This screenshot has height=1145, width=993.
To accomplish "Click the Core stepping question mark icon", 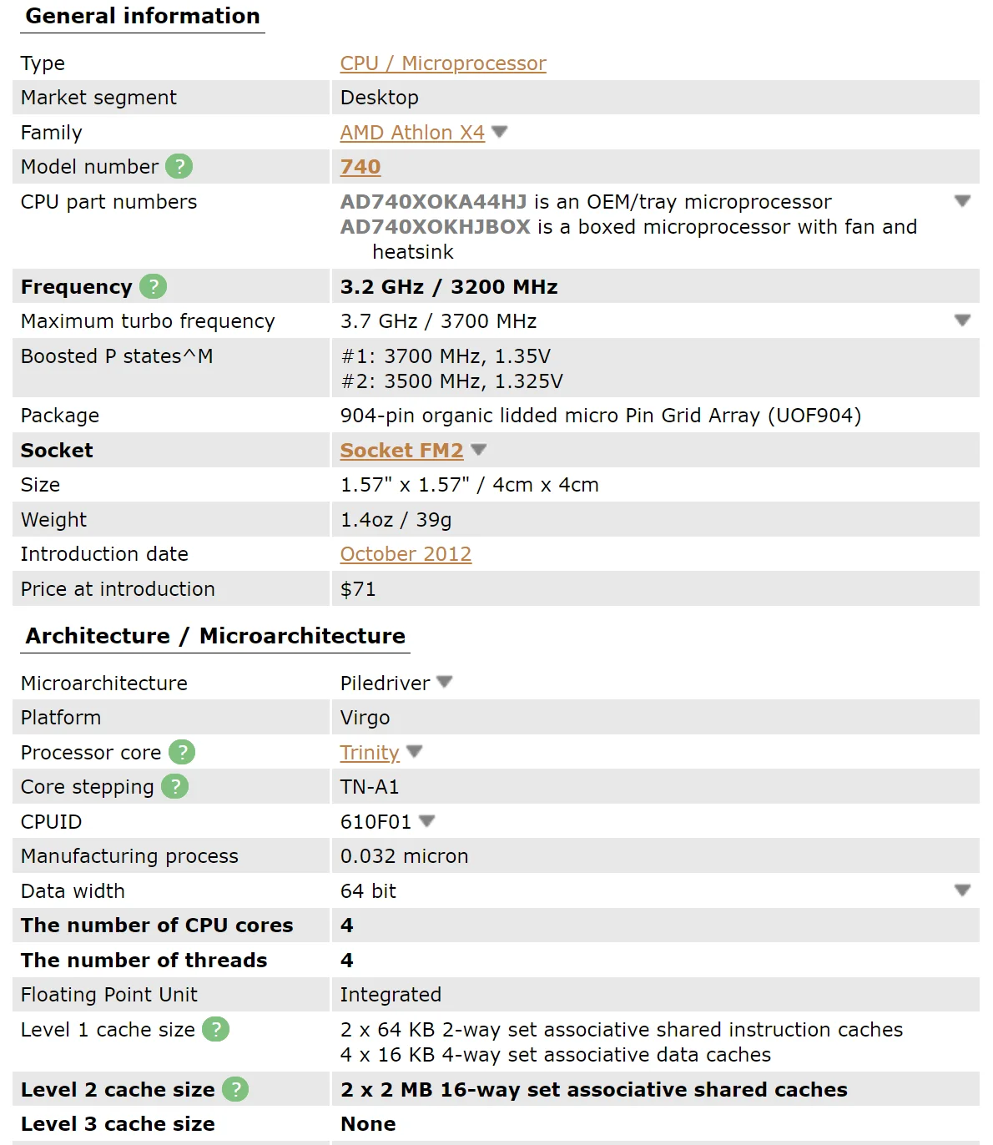I will pos(174,787).
